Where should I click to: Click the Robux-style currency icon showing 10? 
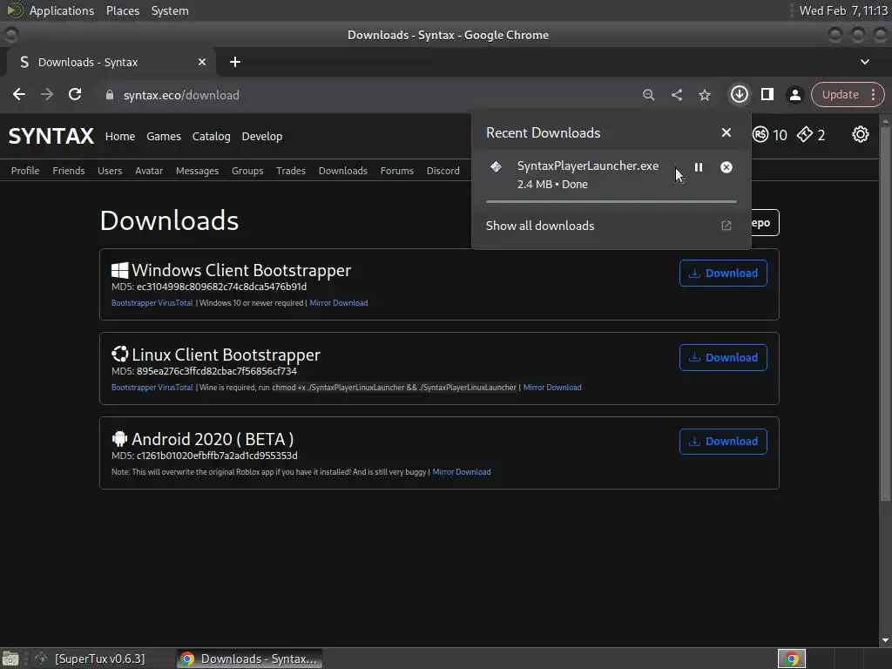760,135
